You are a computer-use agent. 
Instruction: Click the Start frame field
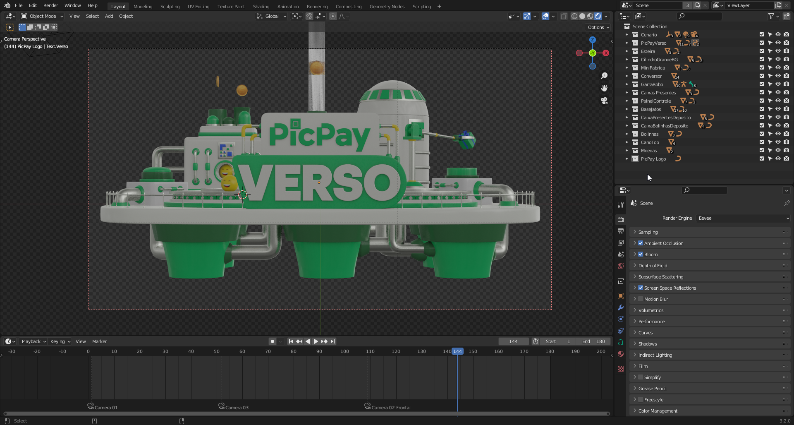(558, 341)
